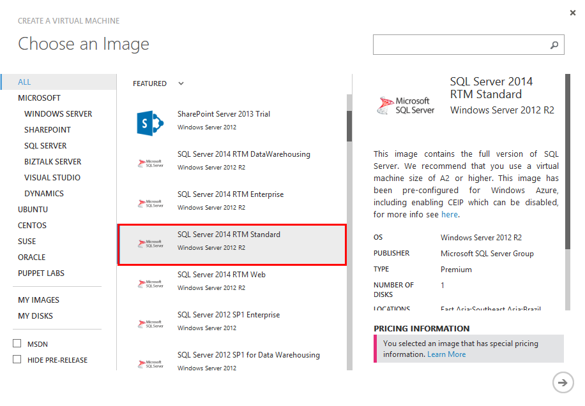Click the SQL Server 2014 RTM DataWarehousing logo

[150, 164]
